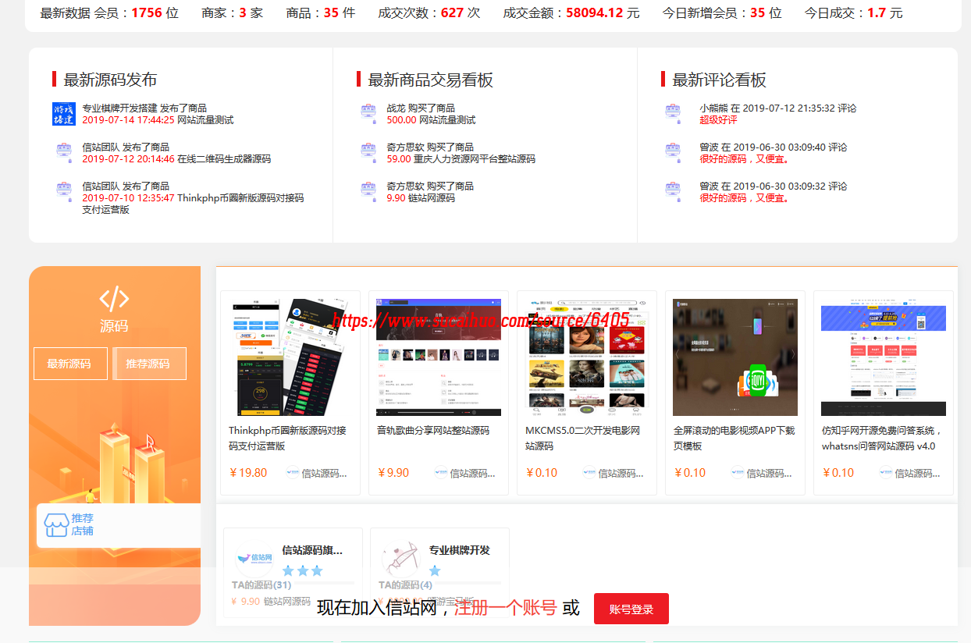Screen dimensions: 971x643
Task: Click the 最新评论看板 heading
Action: tap(719, 80)
